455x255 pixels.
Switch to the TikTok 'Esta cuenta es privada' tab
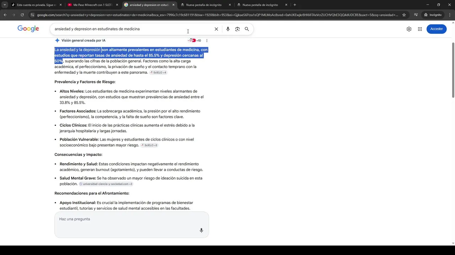[36, 5]
